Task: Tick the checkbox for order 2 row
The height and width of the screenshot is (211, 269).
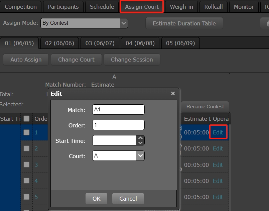Action: point(26,149)
